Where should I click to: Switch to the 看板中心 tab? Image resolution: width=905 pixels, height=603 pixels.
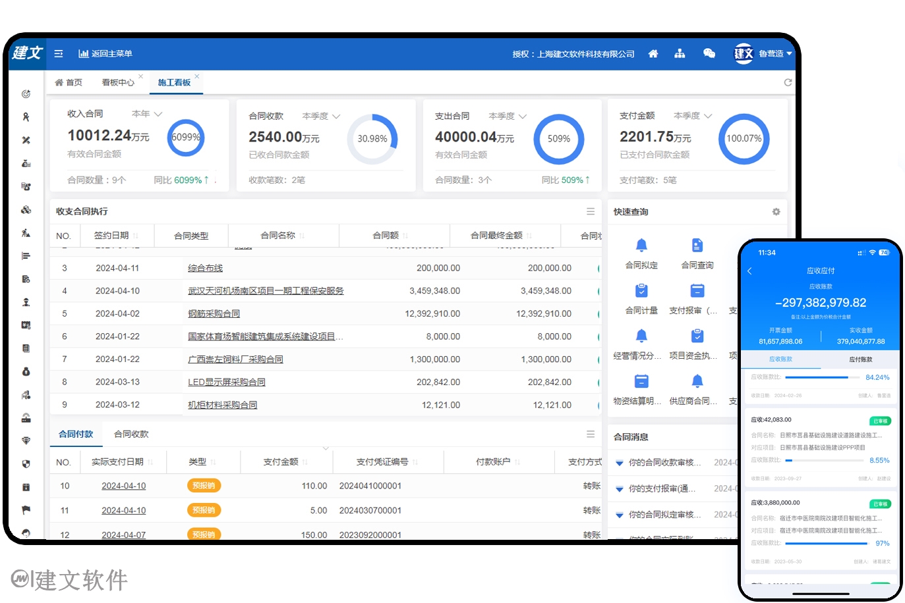click(118, 82)
